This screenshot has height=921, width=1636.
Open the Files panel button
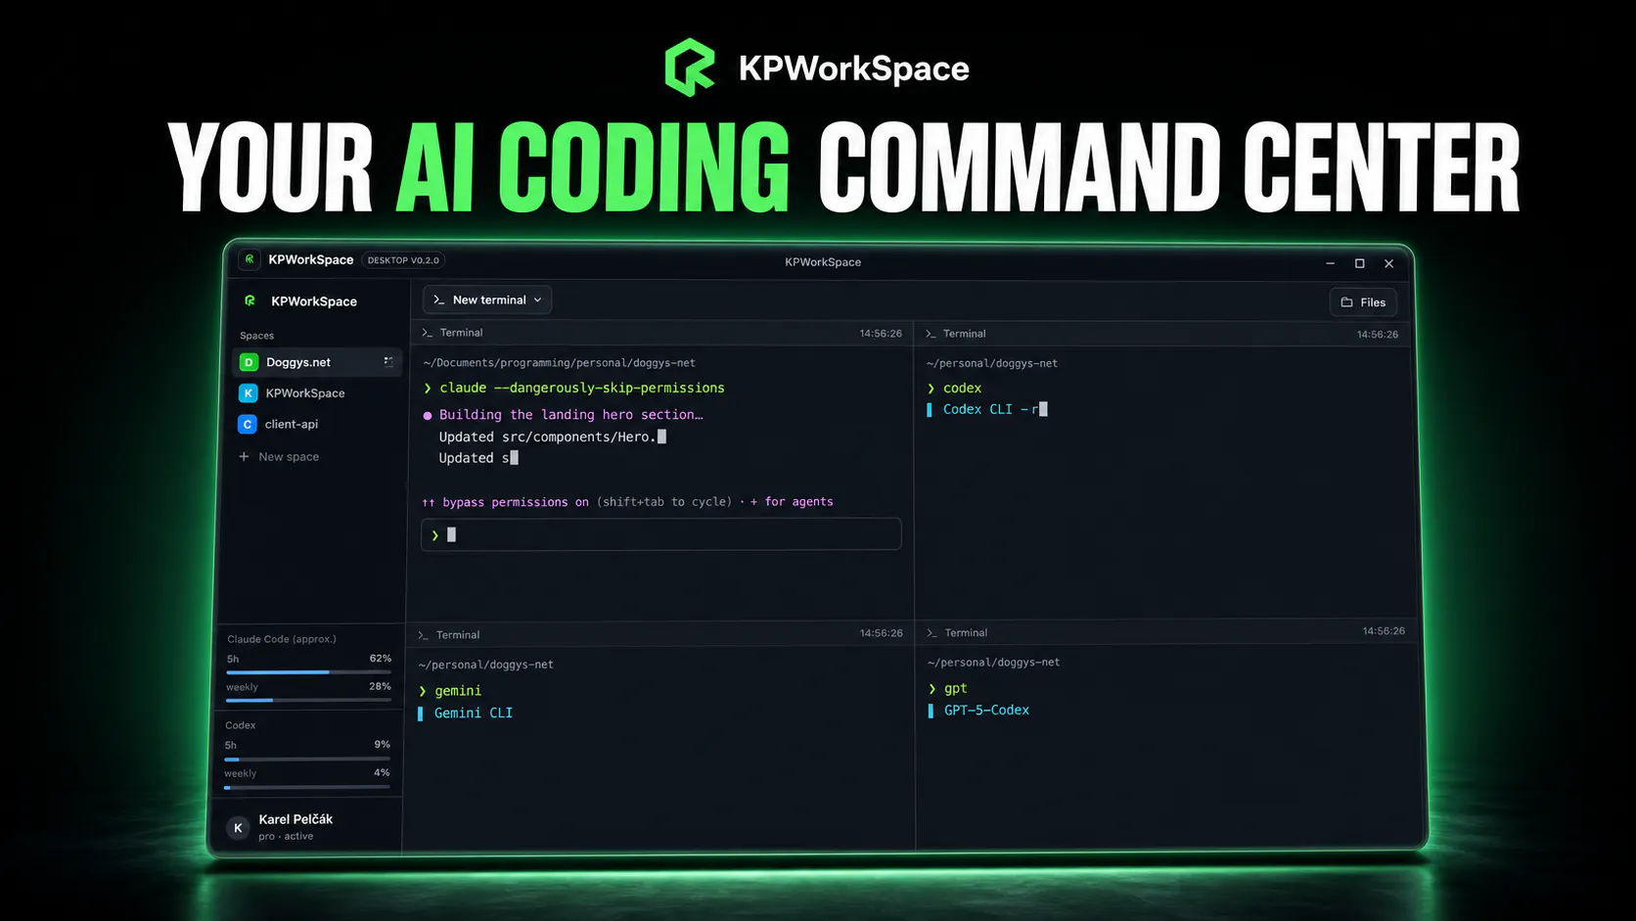(1363, 302)
